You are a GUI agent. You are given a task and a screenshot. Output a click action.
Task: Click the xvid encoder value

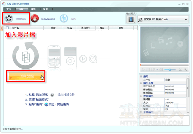pos(175,99)
